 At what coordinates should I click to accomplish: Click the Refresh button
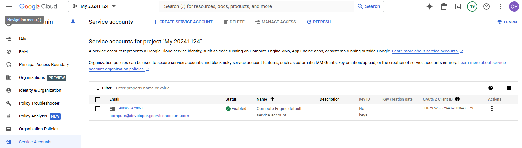click(319, 22)
